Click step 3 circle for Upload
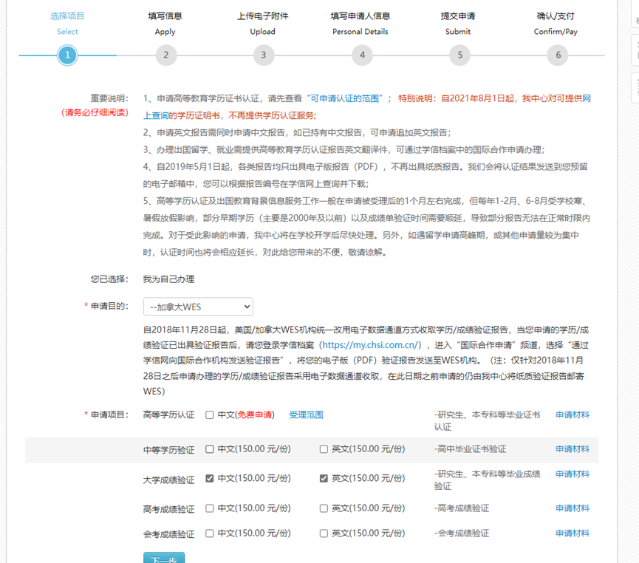This screenshot has height=563, width=639. click(x=264, y=55)
